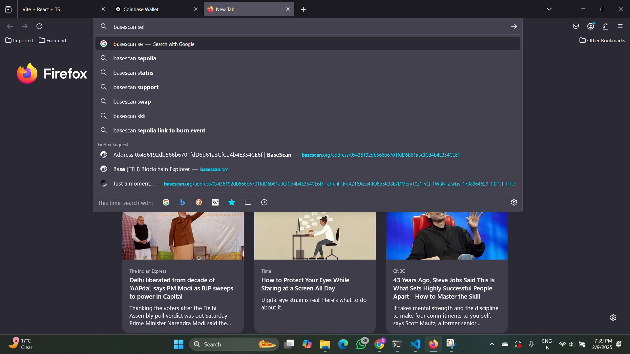Open WhatsApp from the taskbar
Image resolution: width=630 pixels, height=354 pixels.
pos(362,344)
